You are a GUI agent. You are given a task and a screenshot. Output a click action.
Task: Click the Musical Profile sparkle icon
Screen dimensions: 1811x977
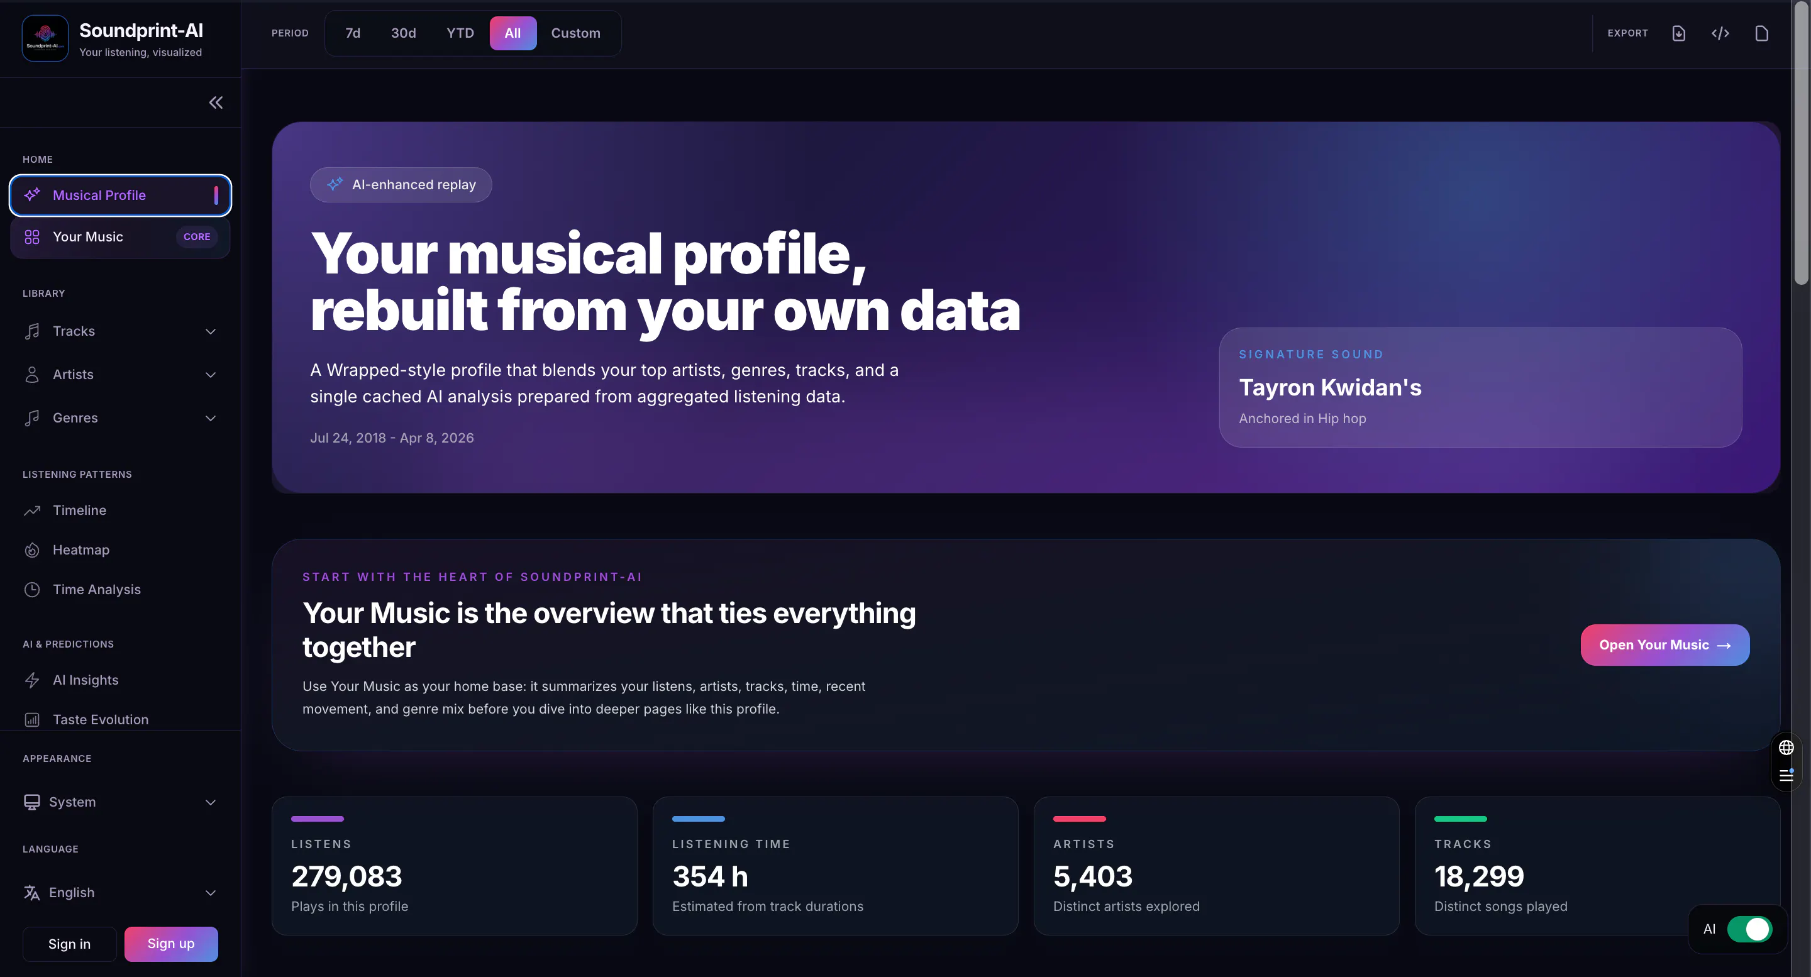[32, 196]
